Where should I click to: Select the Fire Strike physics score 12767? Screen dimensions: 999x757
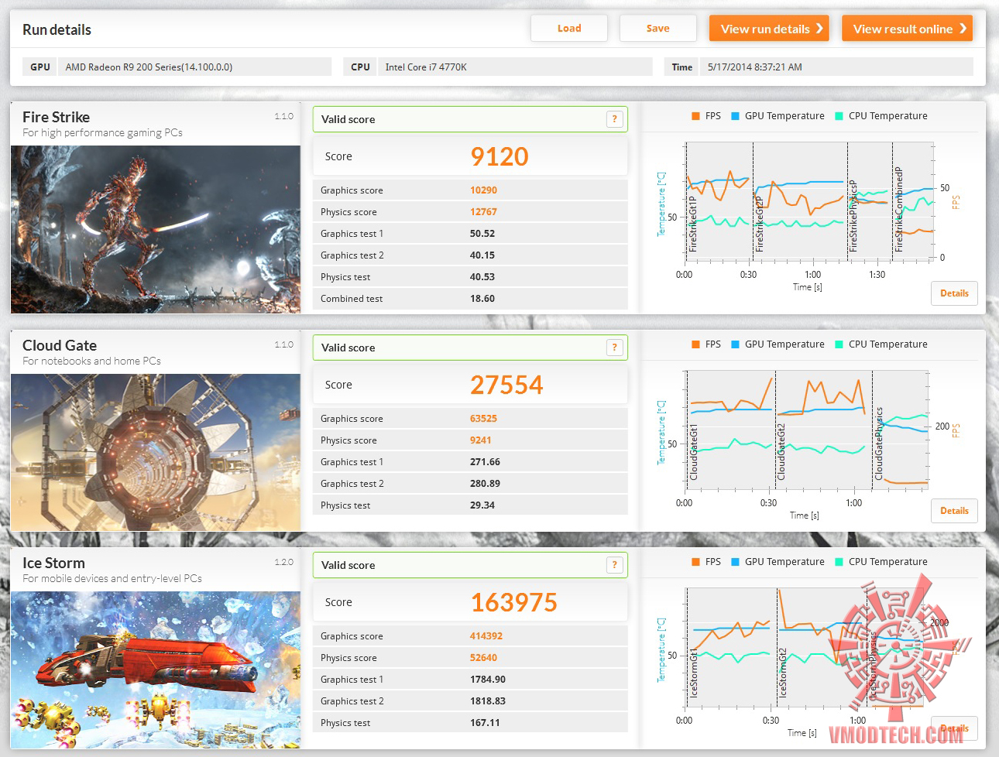coord(483,212)
